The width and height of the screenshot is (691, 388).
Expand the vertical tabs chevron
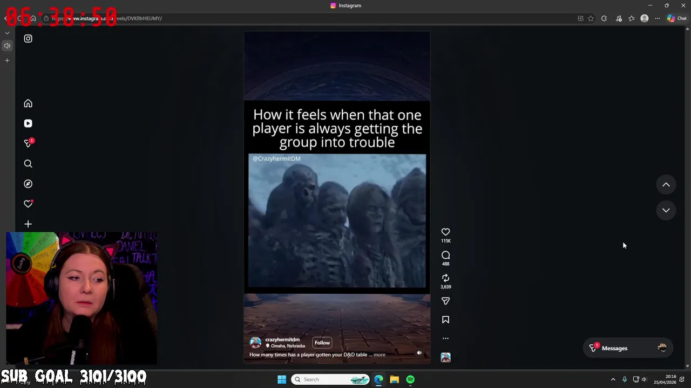point(7,33)
